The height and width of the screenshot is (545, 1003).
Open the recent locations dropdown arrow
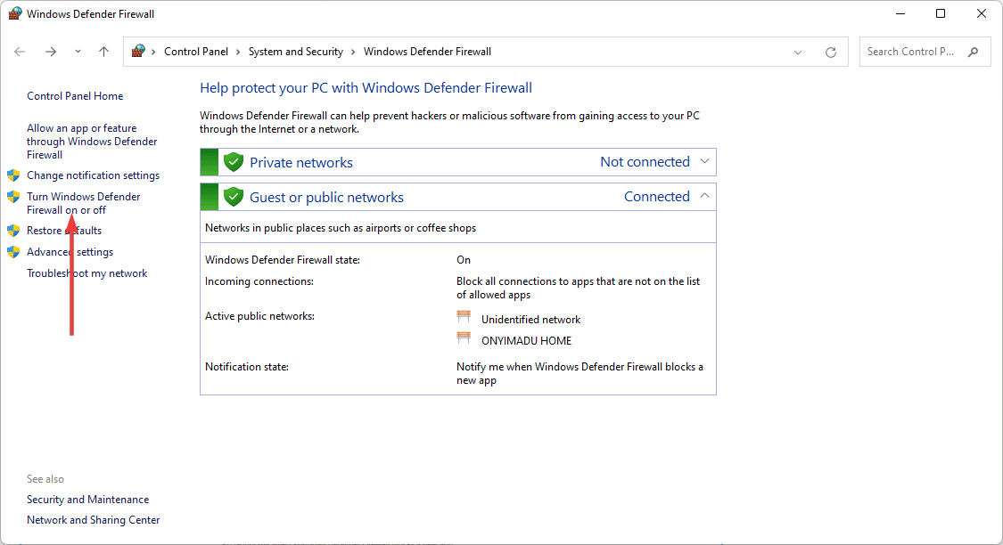point(78,52)
